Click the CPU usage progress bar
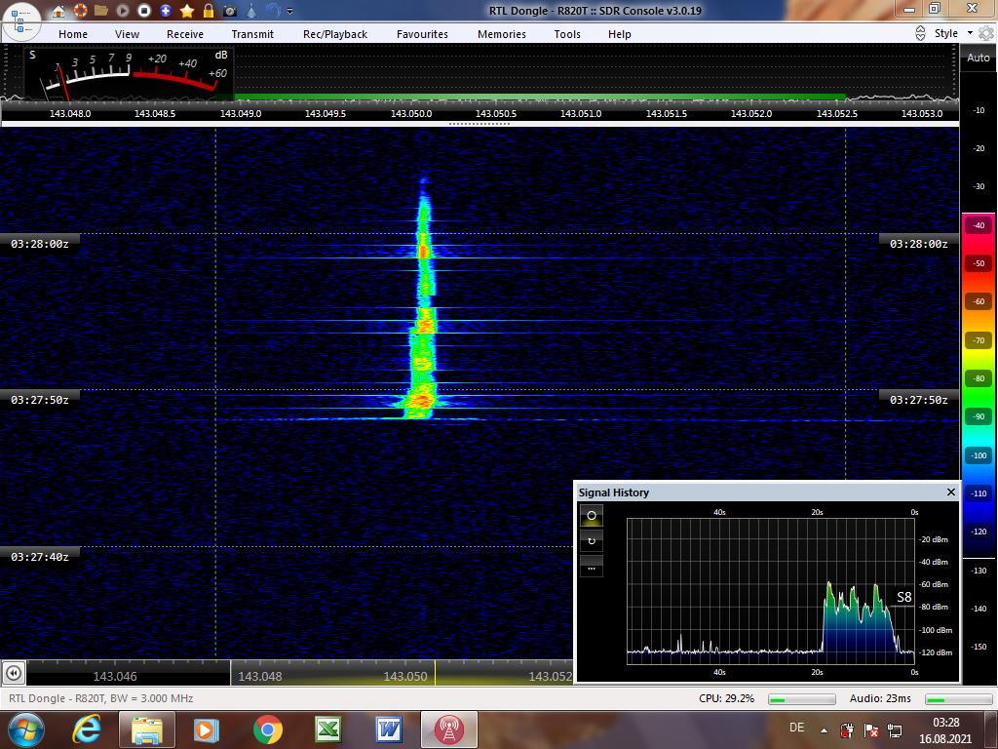The width and height of the screenshot is (998, 749). pyautogui.click(x=802, y=699)
